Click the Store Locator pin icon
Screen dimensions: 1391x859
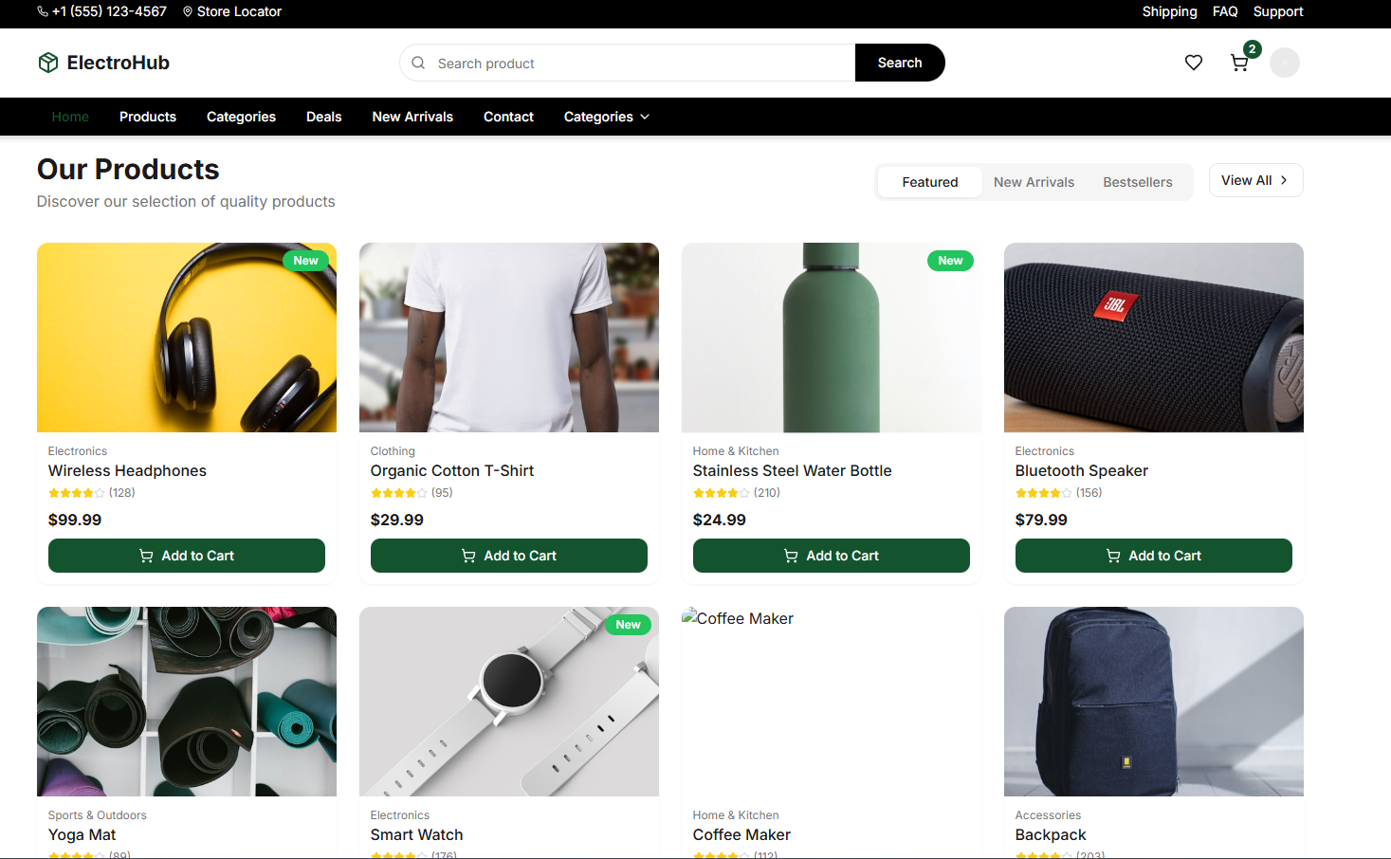click(188, 11)
